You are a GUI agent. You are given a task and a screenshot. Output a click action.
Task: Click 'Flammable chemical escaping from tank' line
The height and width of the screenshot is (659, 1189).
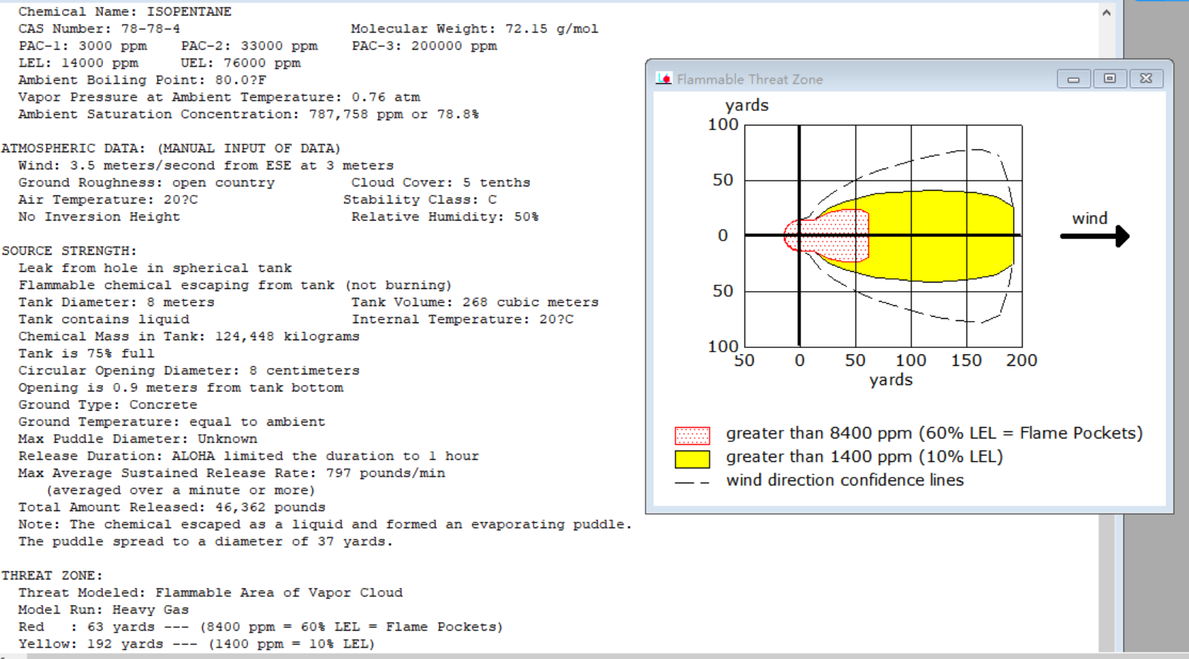pyautogui.click(x=235, y=285)
